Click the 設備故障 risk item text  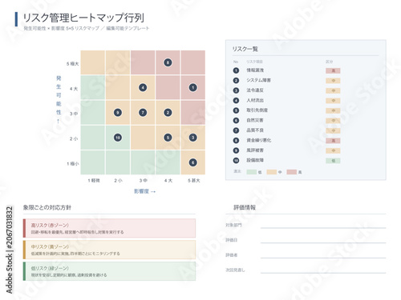[255, 160]
